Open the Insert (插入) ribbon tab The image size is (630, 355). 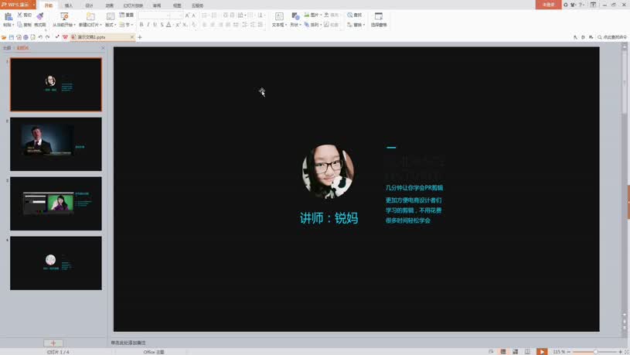pyautogui.click(x=69, y=5)
